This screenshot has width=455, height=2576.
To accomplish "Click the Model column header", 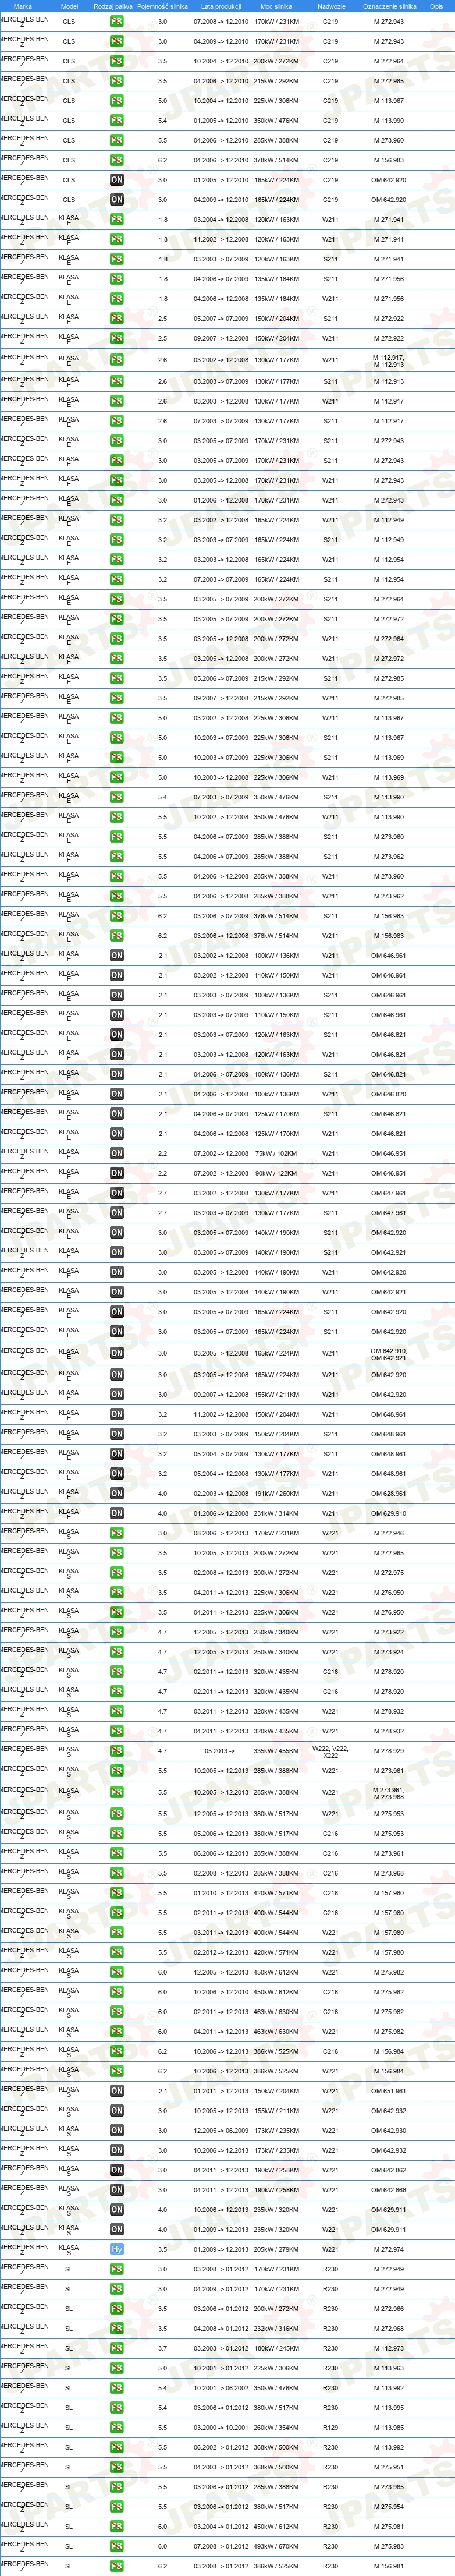I will point(70,6).
